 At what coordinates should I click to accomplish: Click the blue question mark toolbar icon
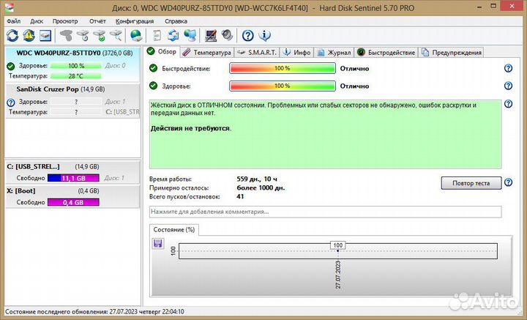(248, 35)
